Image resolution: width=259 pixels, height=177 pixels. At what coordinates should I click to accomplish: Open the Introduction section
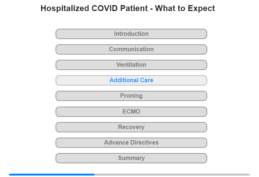pos(131,34)
